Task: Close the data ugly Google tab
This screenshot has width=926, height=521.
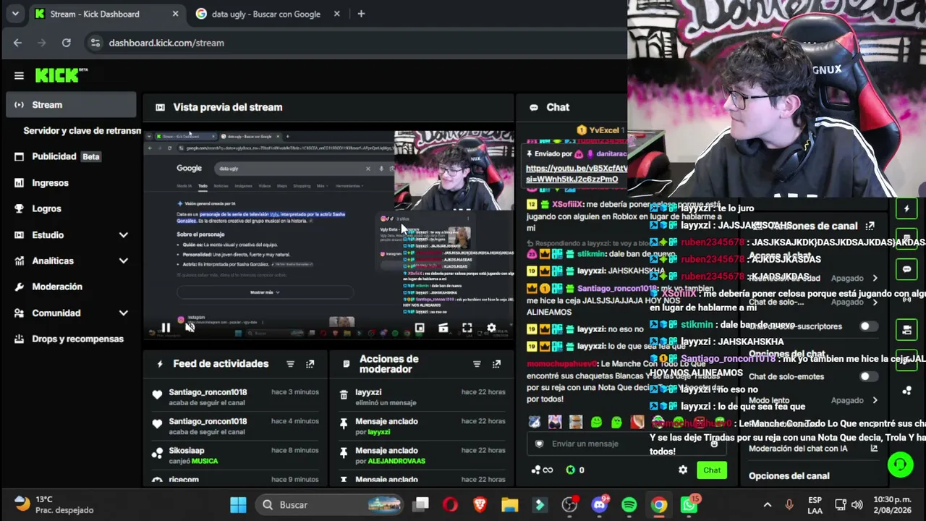Action: pyautogui.click(x=336, y=14)
